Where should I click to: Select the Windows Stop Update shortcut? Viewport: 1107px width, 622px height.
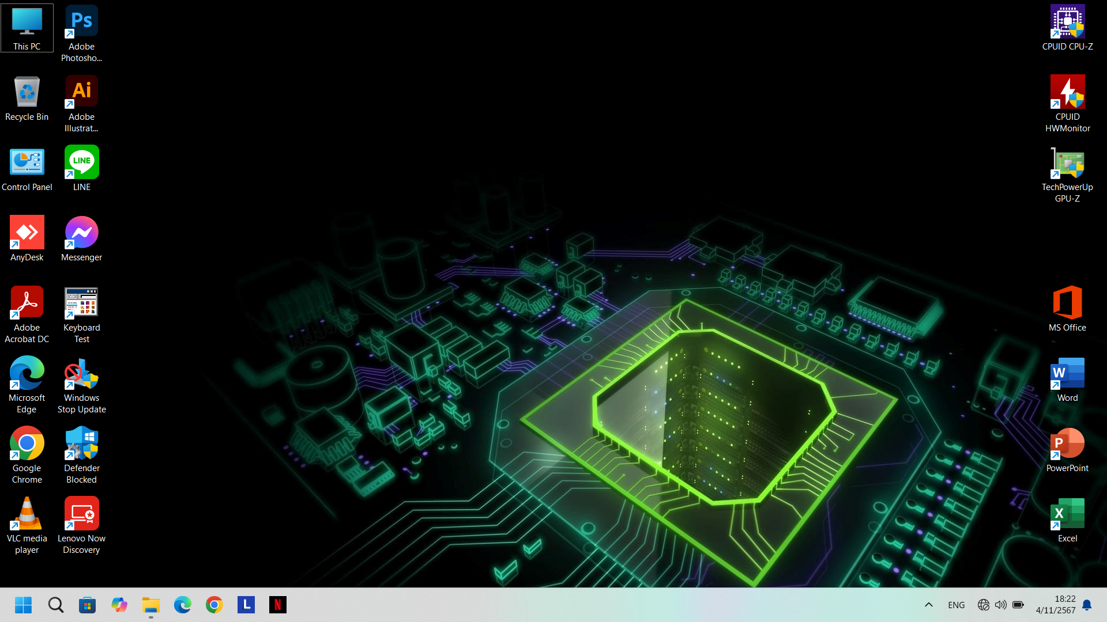[81, 385]
